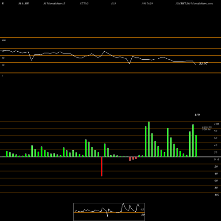Click the 62 label in mini chart
Viewport: 221px width, 221px height.
coord(142,210)
